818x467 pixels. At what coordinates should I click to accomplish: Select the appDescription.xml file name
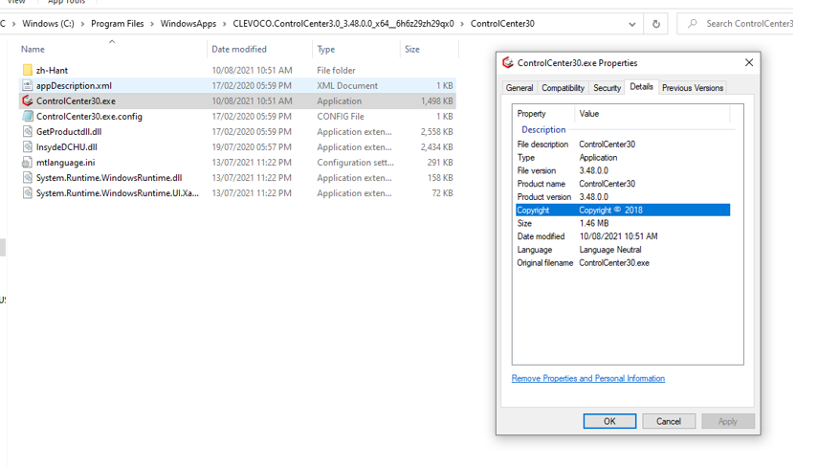click(74, 85)
